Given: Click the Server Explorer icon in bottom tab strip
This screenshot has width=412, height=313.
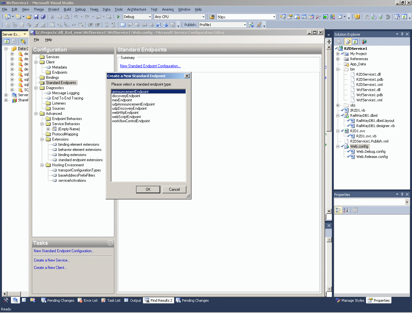Looking at the screenshot, I should 15,300.
